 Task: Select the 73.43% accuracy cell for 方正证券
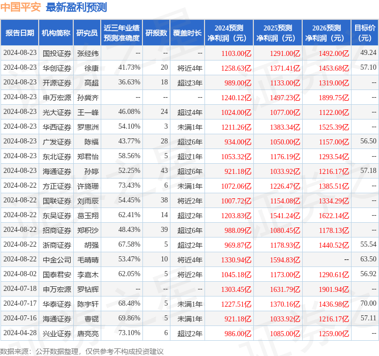point(129,186)
